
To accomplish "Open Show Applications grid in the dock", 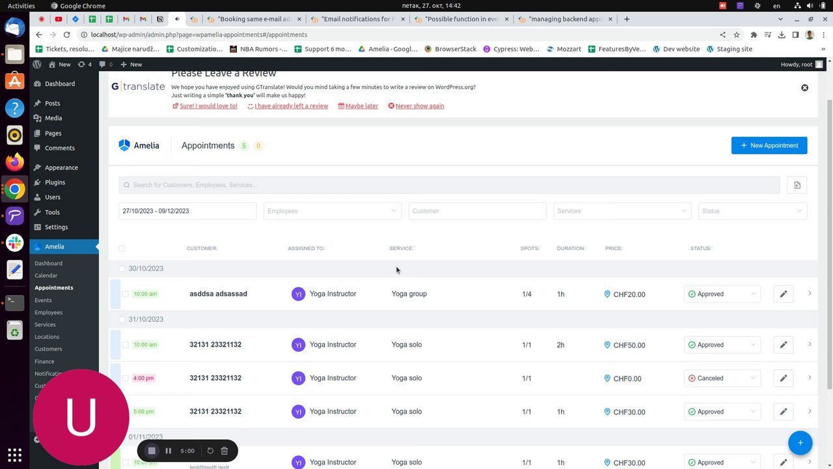I will coord(14,455).
